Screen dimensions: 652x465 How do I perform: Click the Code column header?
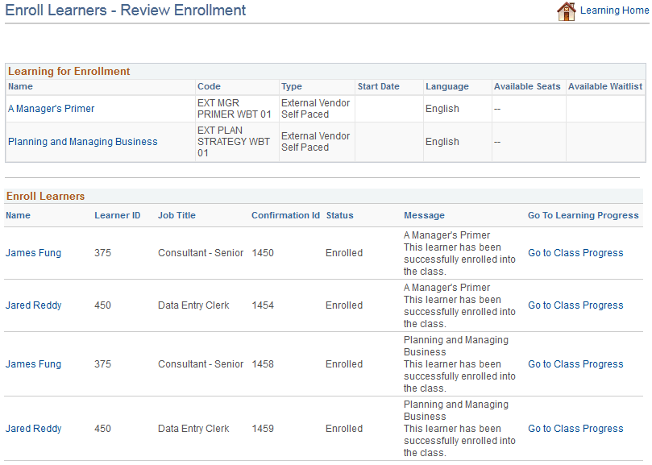208,86
